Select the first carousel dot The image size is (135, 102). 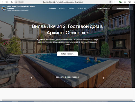[65, 82]
